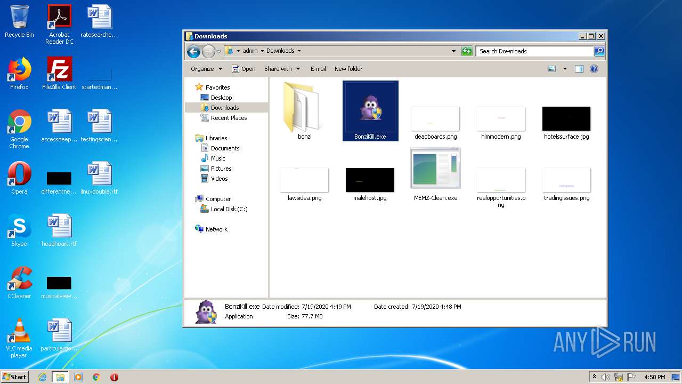682x384 pixels.
Task: Show the preview pane button
Action: coord(579,69)
